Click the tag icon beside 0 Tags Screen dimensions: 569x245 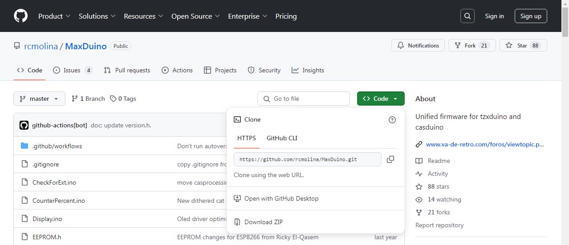pos(113,99)
